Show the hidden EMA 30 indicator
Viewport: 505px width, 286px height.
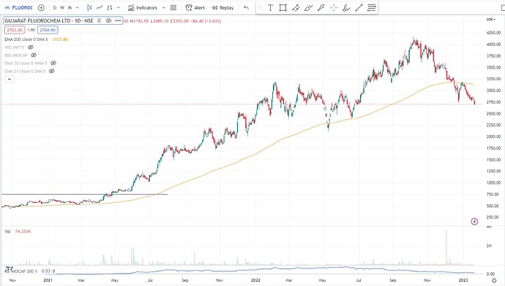click(53, 63)
